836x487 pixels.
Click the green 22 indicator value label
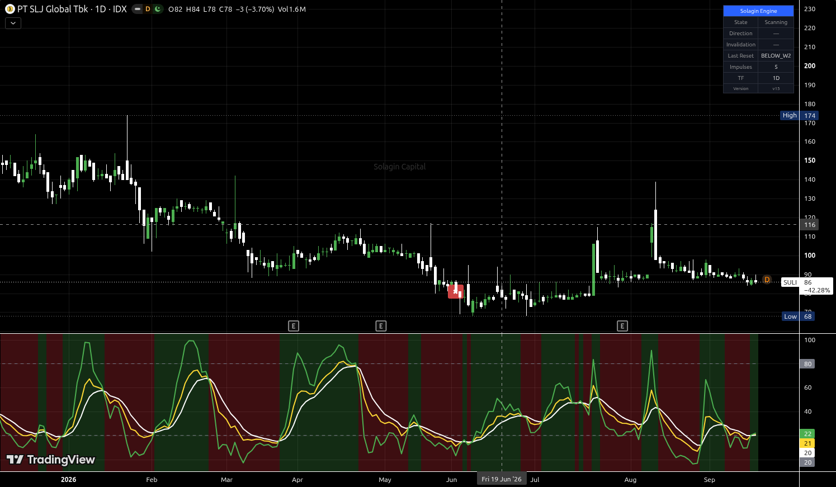[x=807, y=434]
